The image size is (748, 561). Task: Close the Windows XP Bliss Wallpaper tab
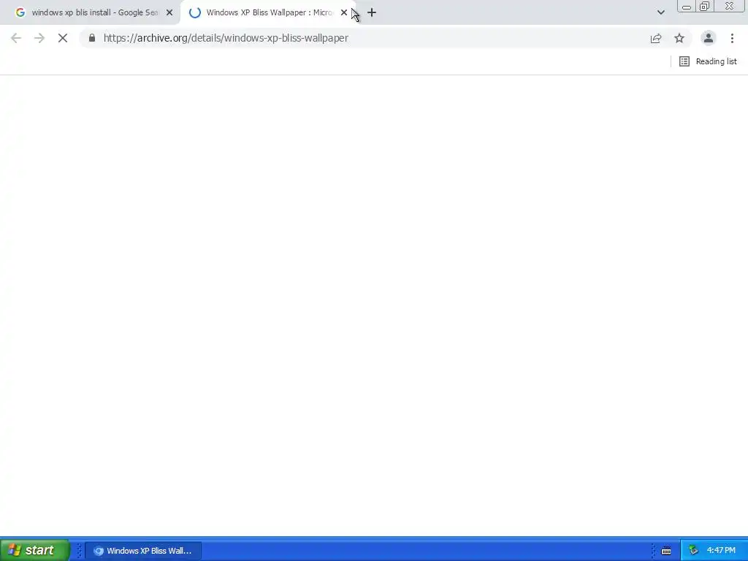tap(343, 13)
